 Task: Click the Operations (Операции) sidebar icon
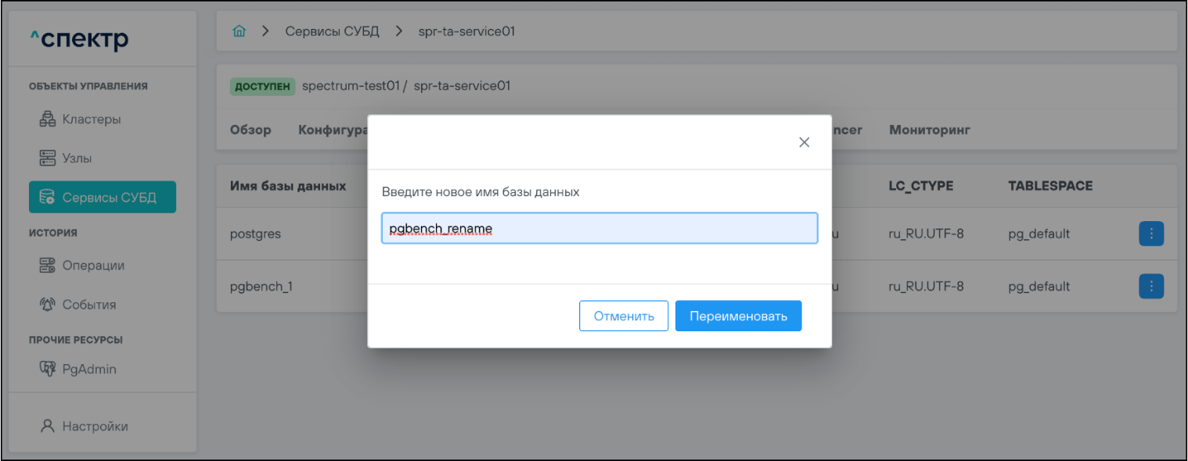48,266
